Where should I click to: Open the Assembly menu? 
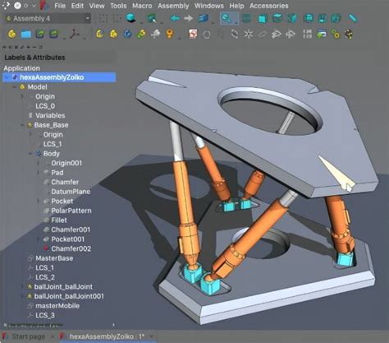click(x=173, y=6)
